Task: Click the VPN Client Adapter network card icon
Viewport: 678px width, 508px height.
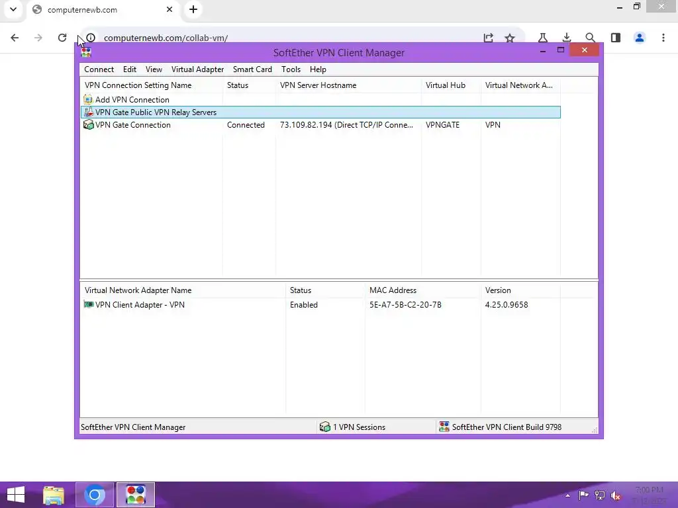Action: tap(89, 304)
